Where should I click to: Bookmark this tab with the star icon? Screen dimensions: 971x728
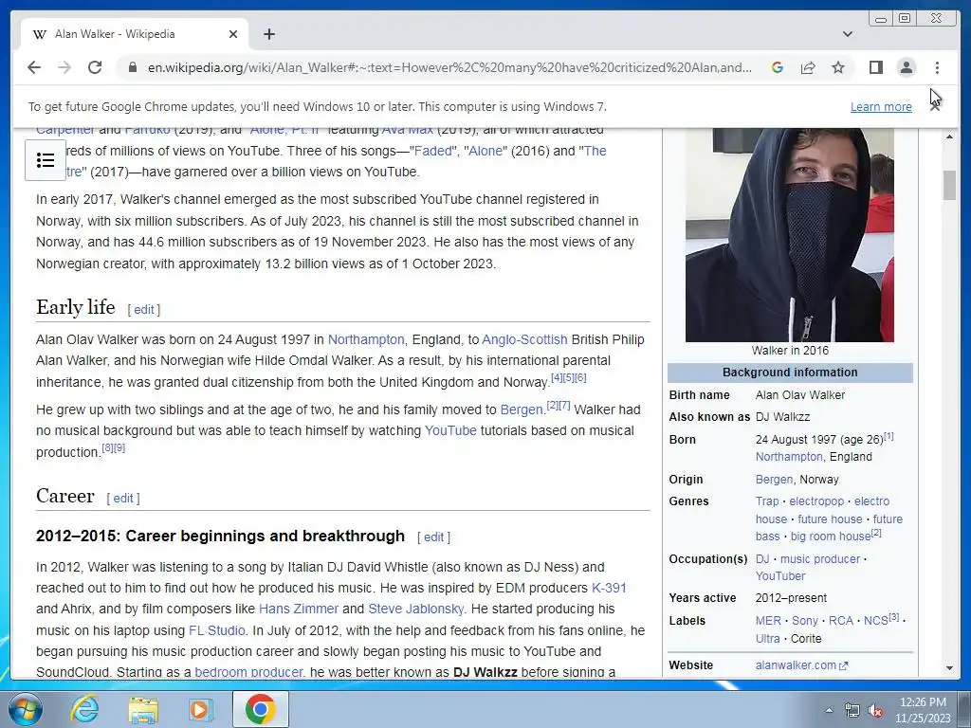pos(838,67)
